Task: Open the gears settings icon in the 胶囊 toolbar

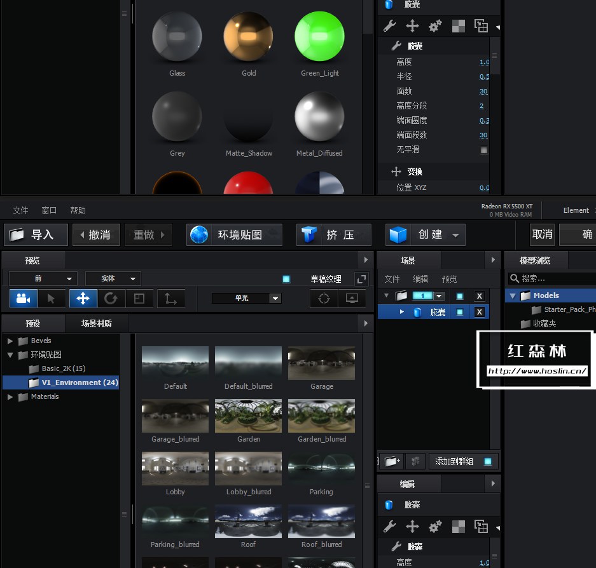Action: tap(436, 25)
